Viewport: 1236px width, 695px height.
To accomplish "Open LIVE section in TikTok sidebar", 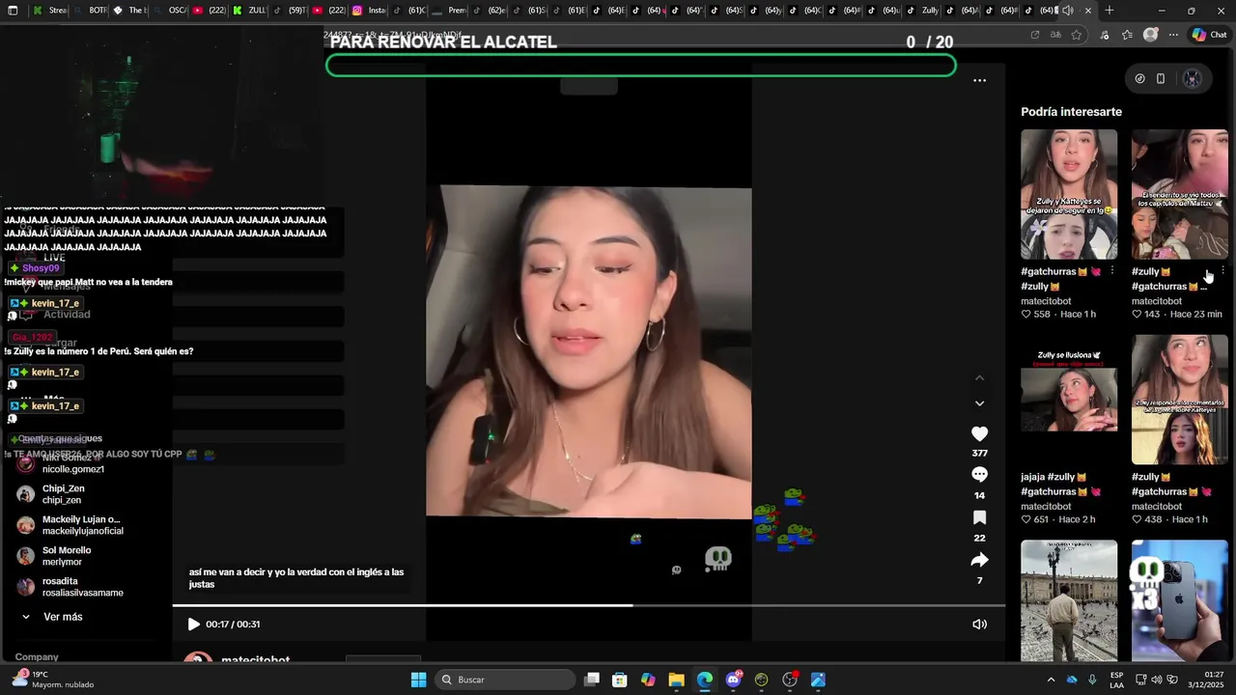I will tap(54, 258).
